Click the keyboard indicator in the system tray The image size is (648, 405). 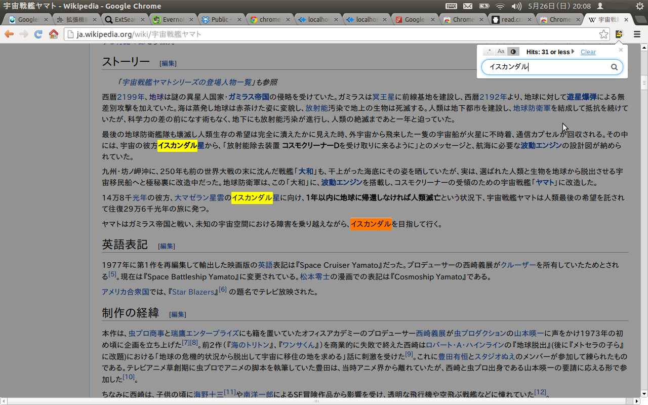pyautogui.click(x=450, y=6)
